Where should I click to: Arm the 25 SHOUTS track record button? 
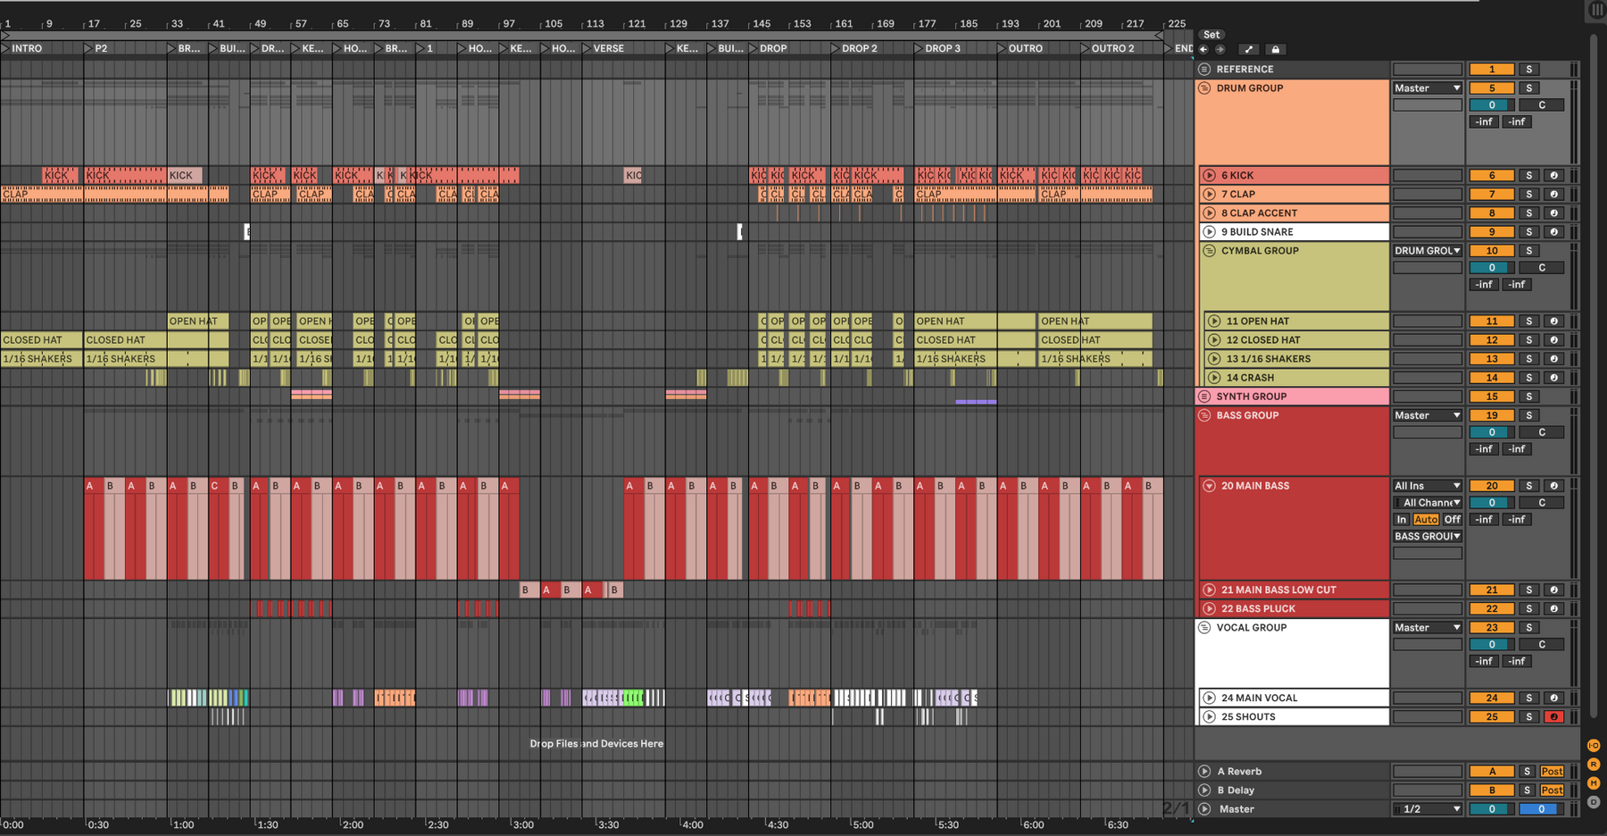(x=1553, y=716)
